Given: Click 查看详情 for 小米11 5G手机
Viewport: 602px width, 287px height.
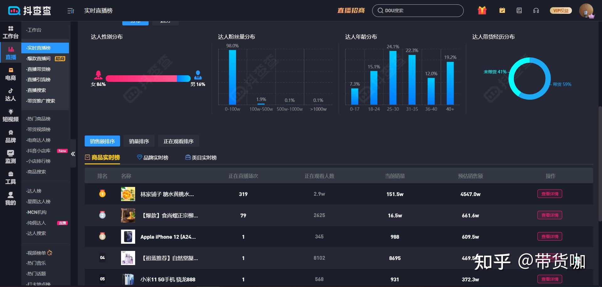Looking at the screenshot, I should (x=550, y=279).
